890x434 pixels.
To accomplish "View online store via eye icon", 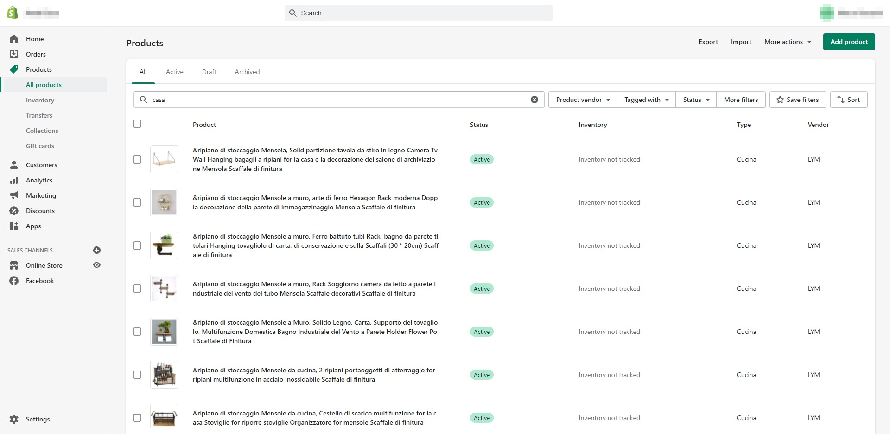I will (x=97, y=265).
